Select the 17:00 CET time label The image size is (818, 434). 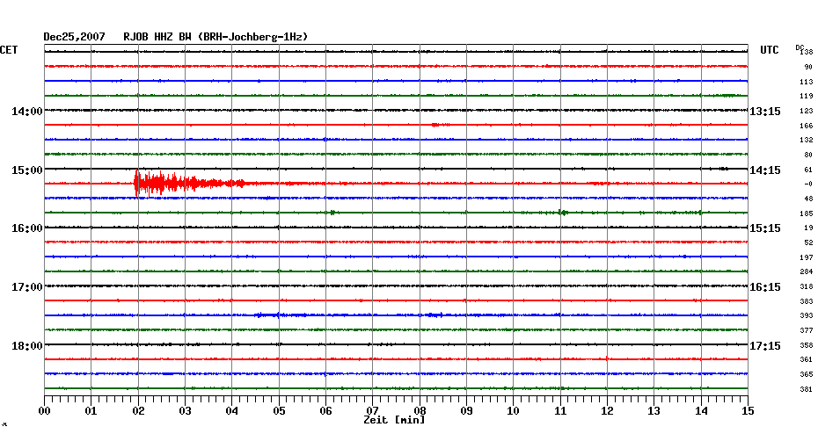tap(27, 287)
